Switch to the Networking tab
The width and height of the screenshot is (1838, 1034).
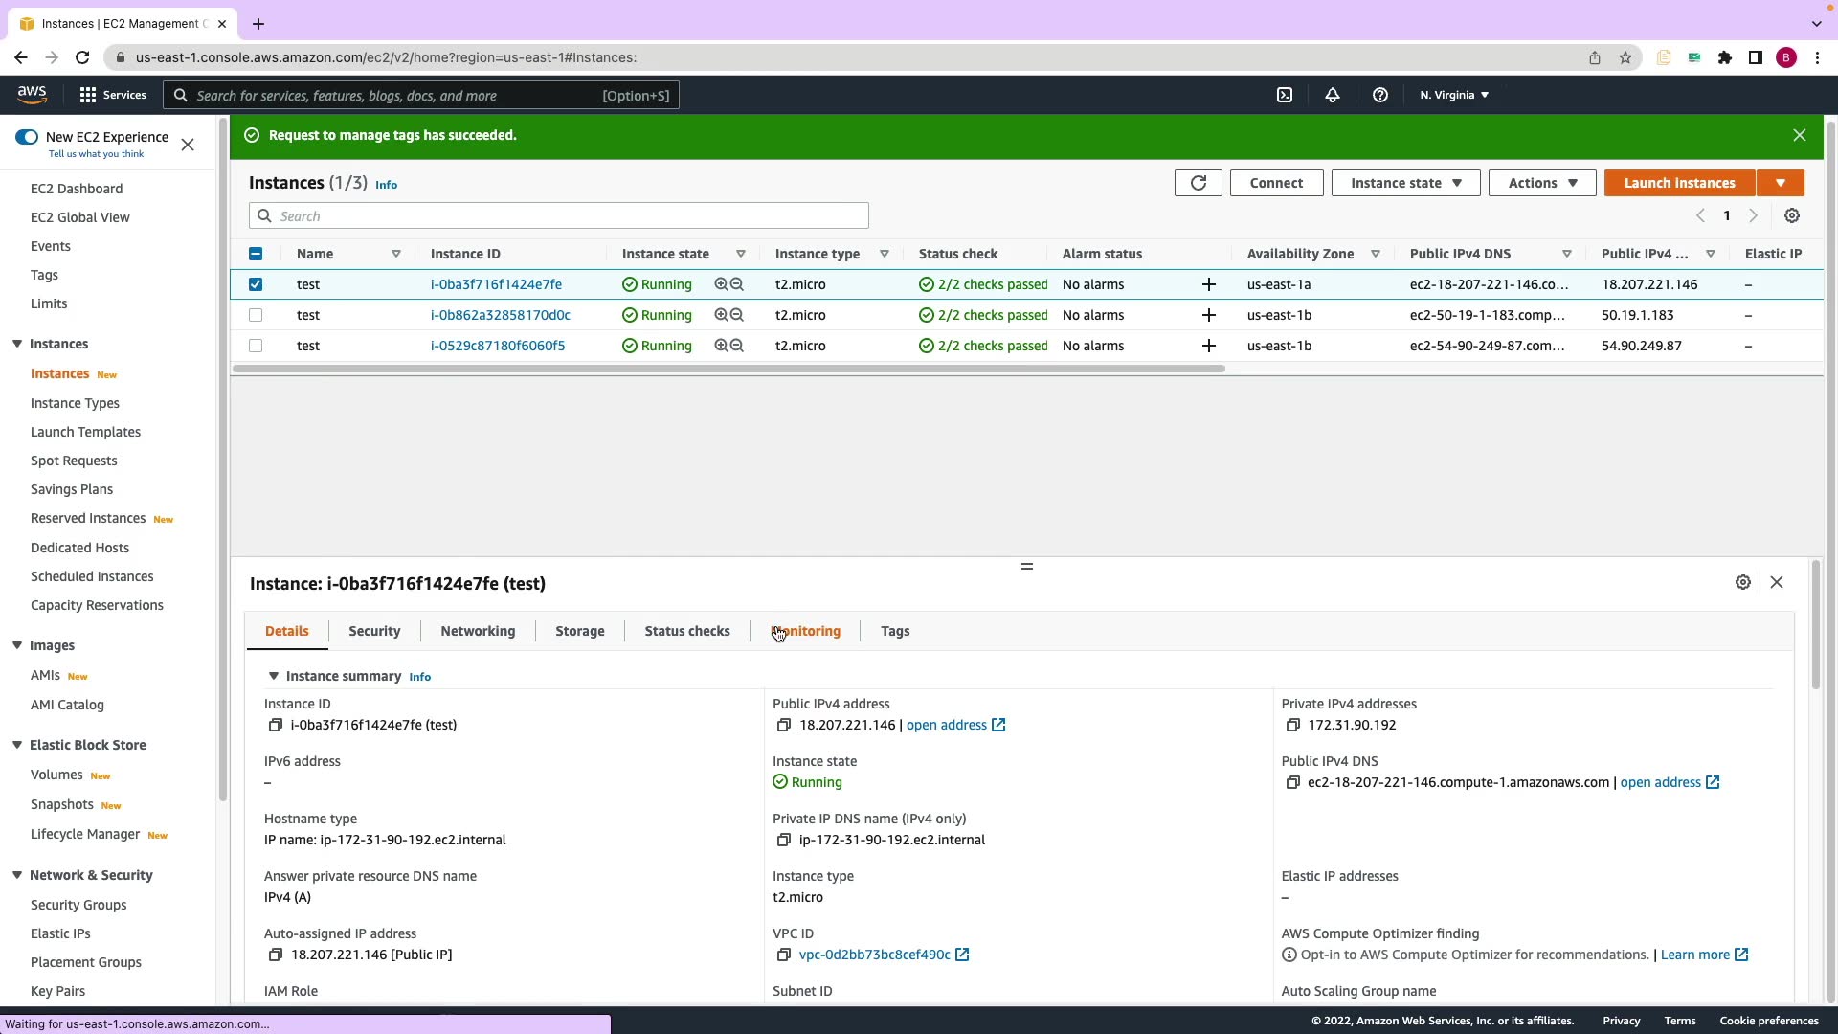coord(478,632)
